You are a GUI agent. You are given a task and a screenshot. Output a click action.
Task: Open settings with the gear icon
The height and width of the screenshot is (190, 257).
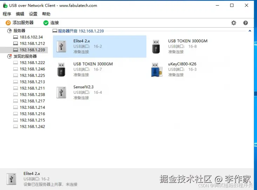234,23
